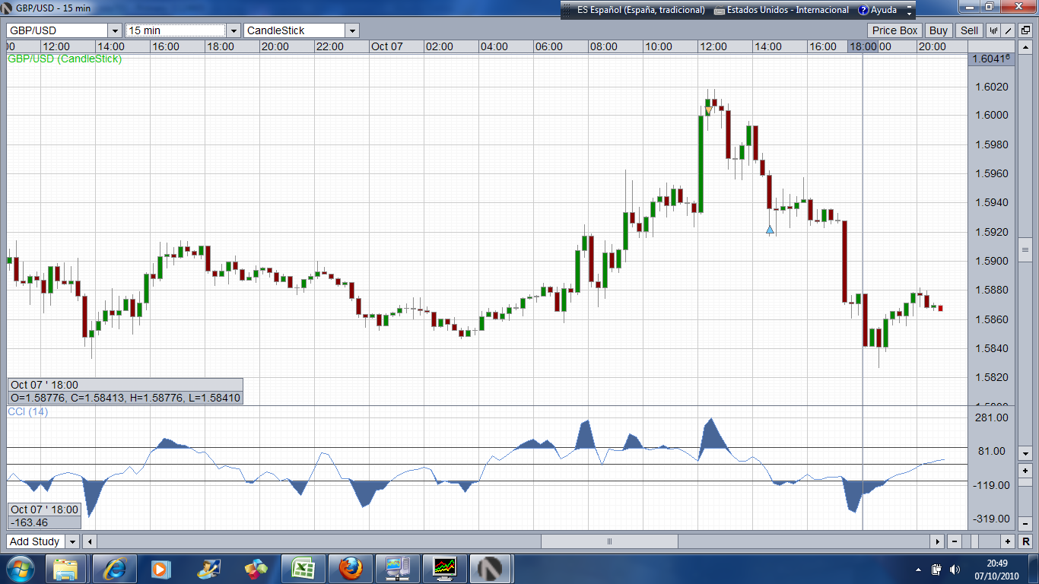
Task: Open Windows Media Player from the taskbar
Action: [160, 568]
